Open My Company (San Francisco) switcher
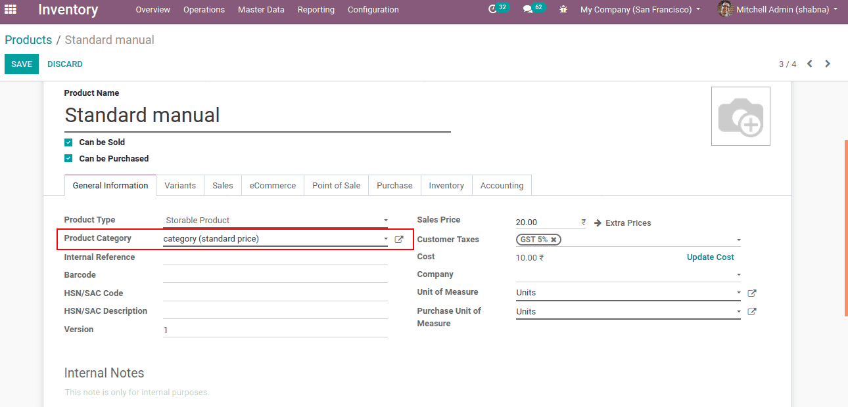The width and height of the screenshot is (848, 407). pos(640,10)
